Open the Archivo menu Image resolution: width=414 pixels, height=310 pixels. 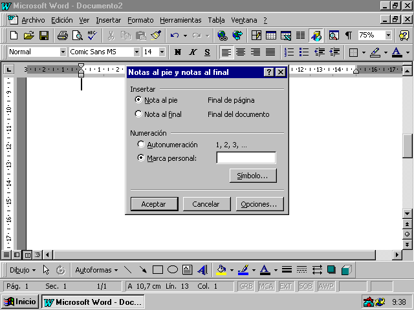[33, 20]
